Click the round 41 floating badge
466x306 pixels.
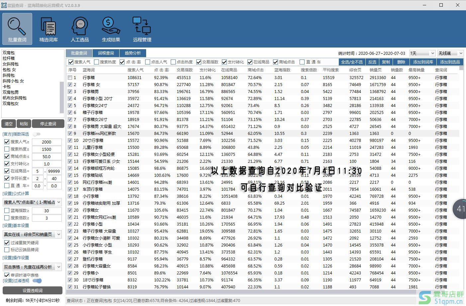(x=460, y=209)
